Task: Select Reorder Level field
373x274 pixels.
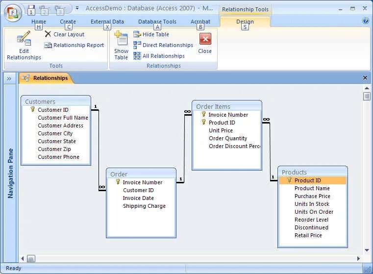Action: (x=313, y=219)
